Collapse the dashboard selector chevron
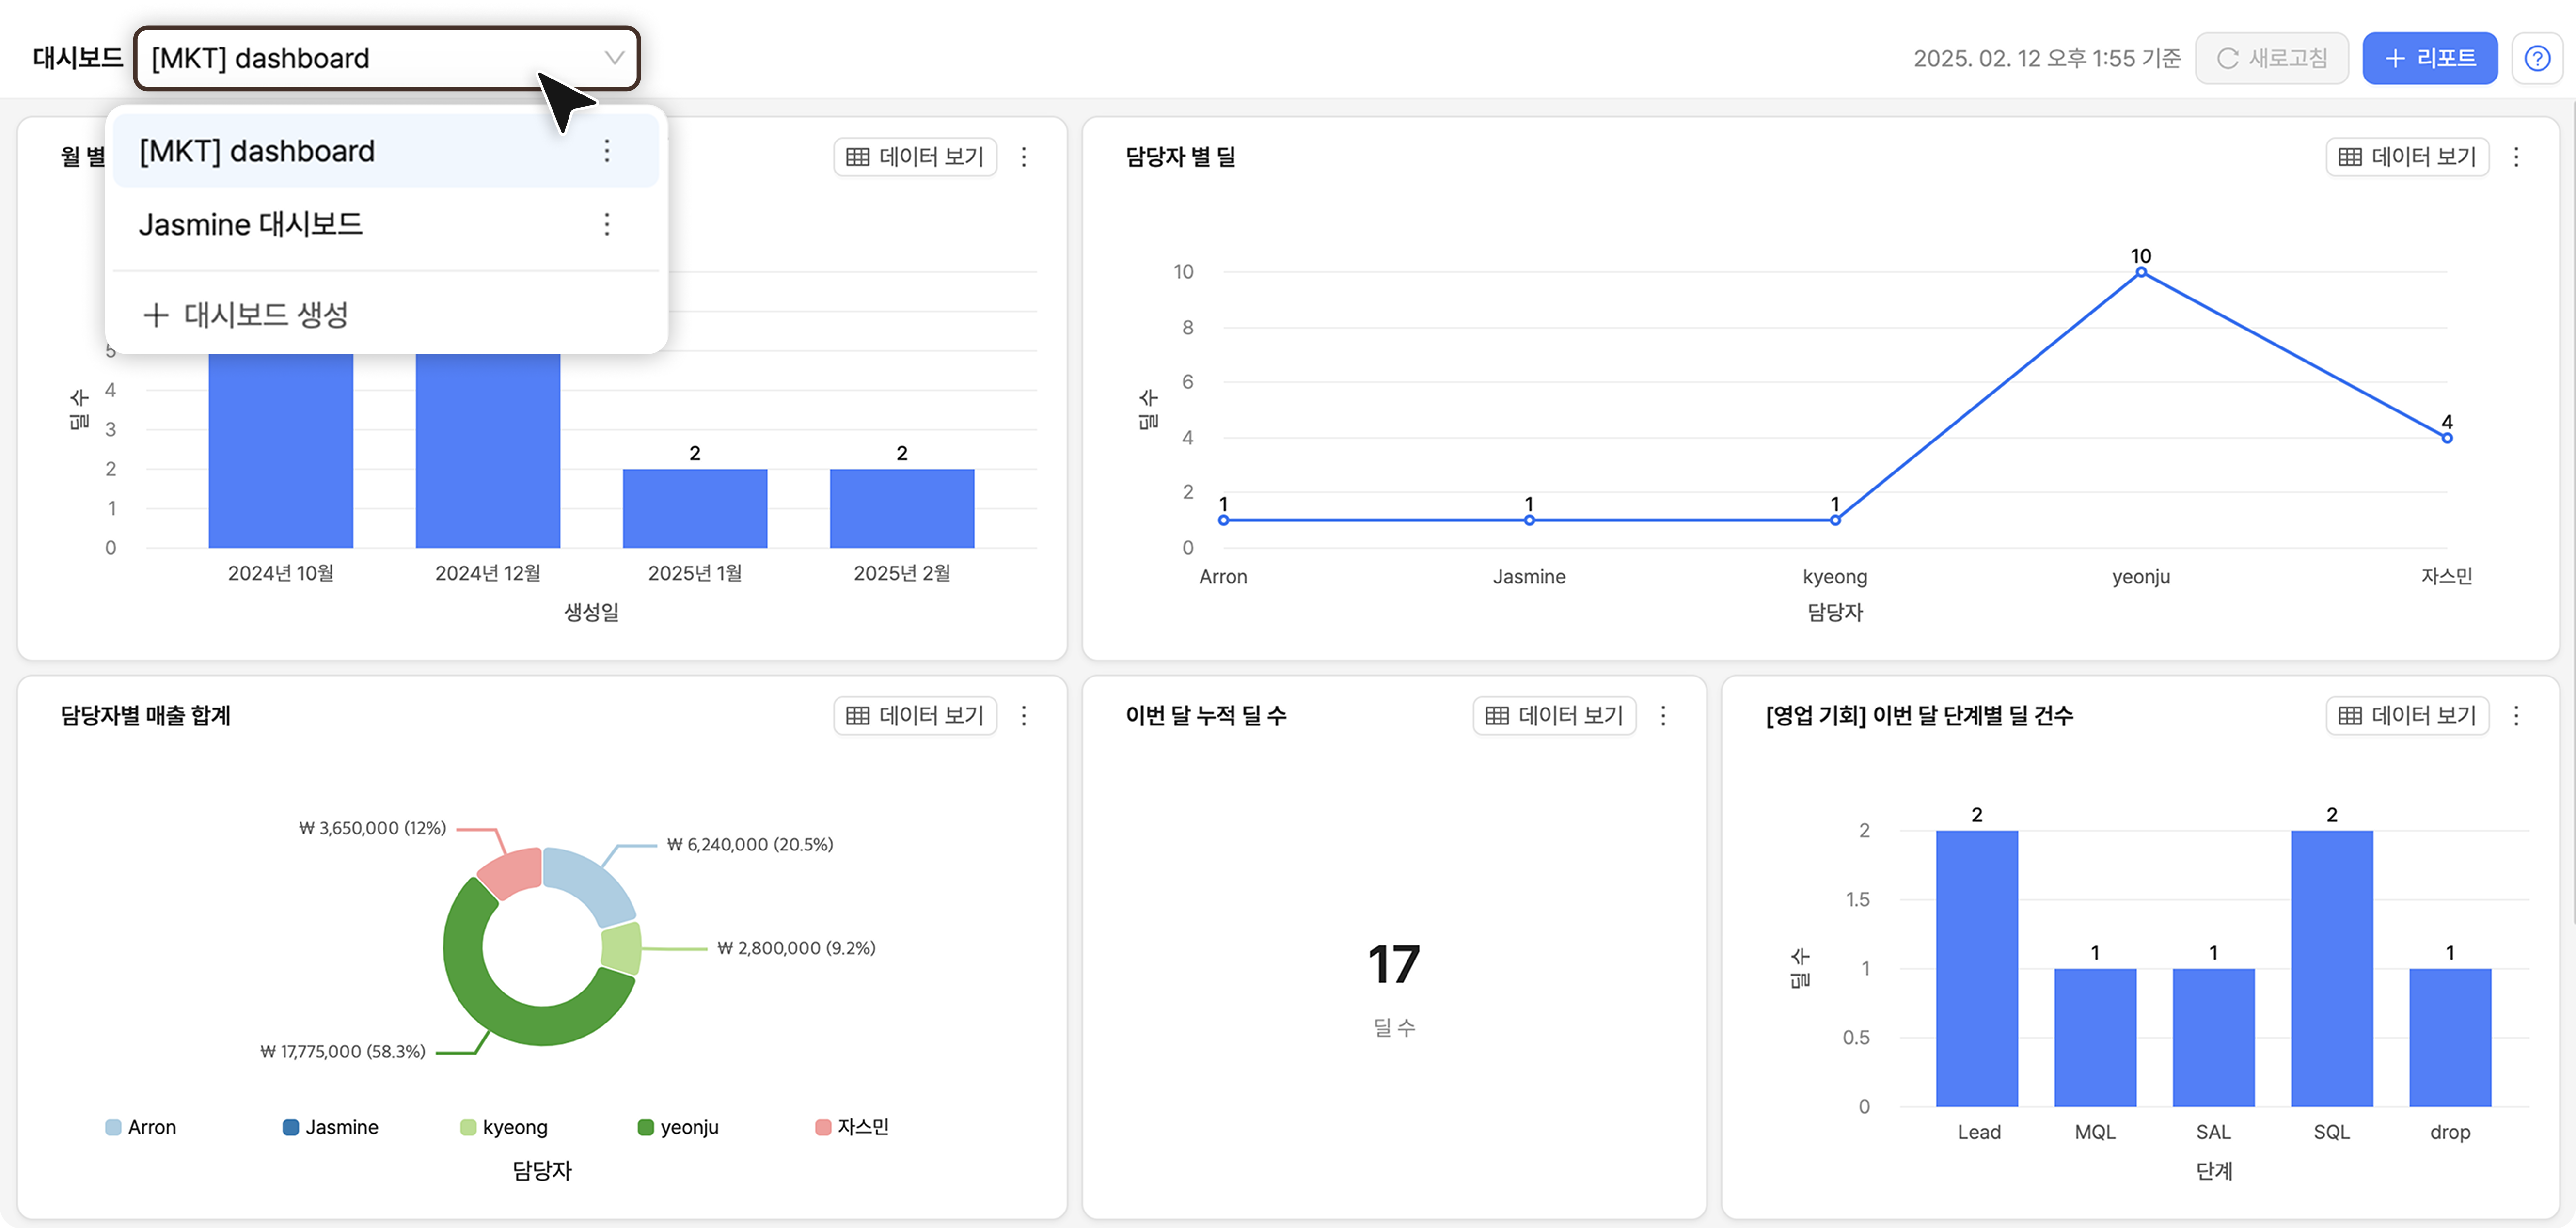 (x=614, y=58)
